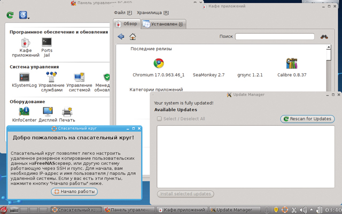Screen dimensions: 342x214
Task: Click the Chromium app icon
Action: coord(158,63)
